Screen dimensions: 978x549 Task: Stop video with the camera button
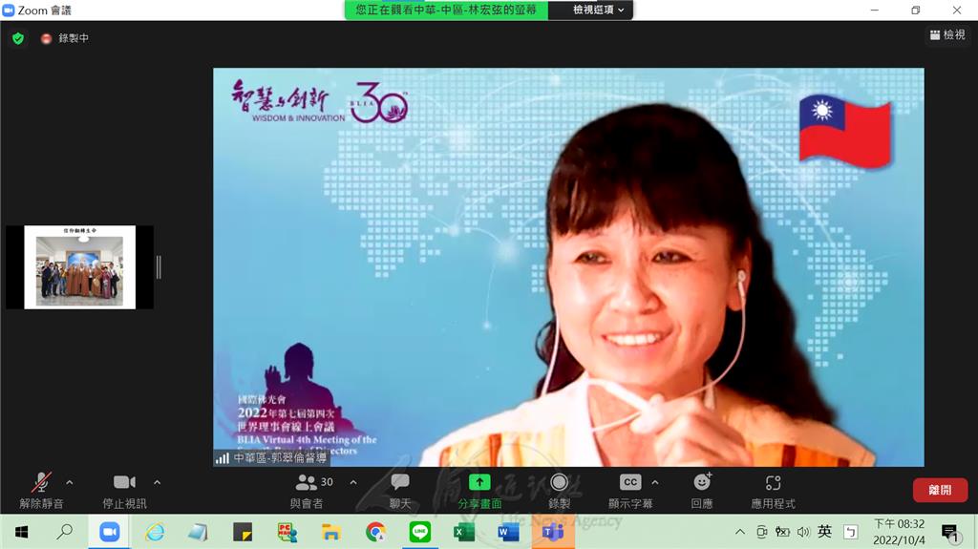pyautogui.click(x=124, y=490)
